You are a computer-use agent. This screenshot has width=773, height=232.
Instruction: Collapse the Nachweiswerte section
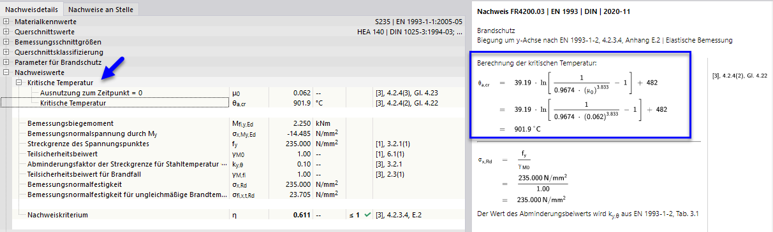click(6, 72)
